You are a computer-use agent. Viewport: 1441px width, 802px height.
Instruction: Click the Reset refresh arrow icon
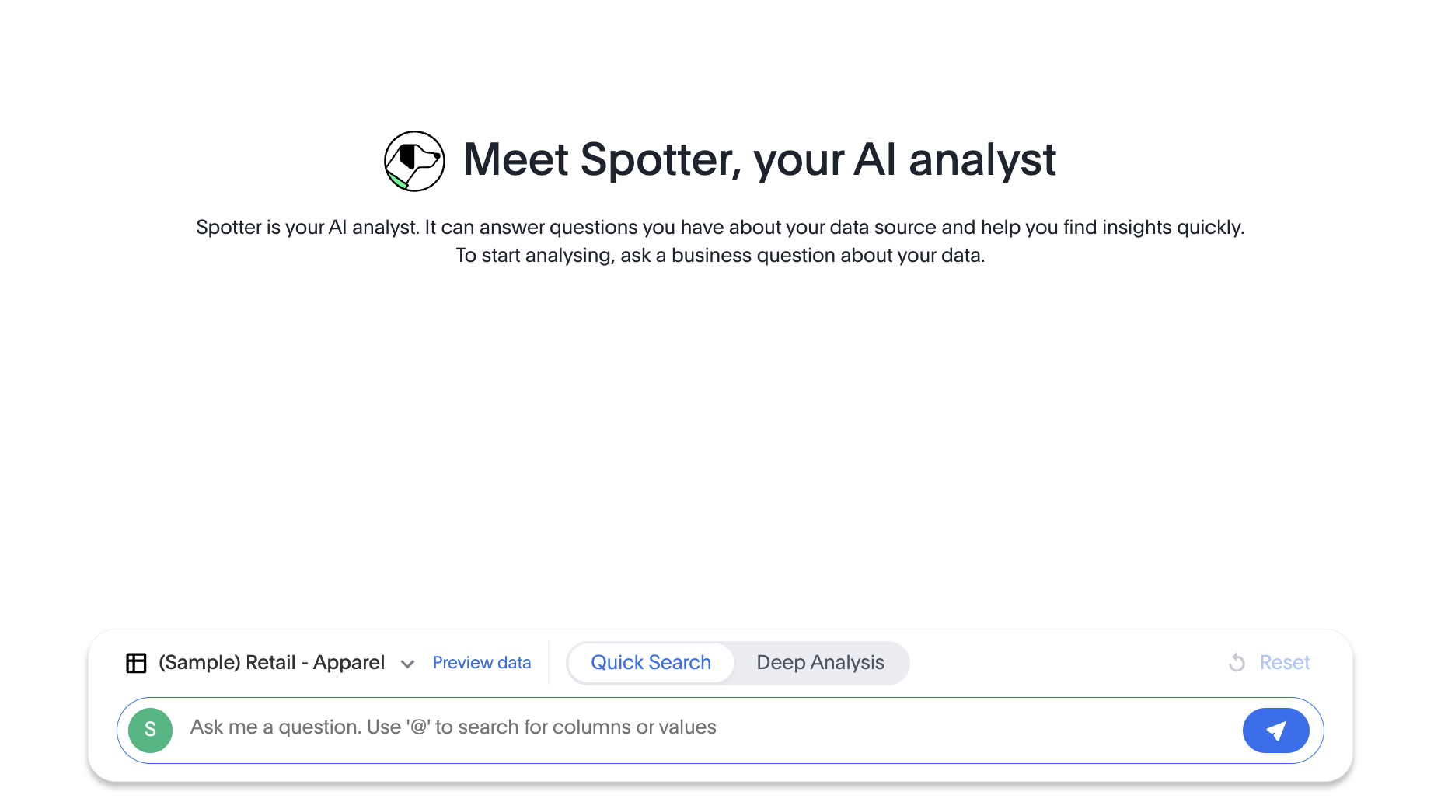[x=1236, y=663]
